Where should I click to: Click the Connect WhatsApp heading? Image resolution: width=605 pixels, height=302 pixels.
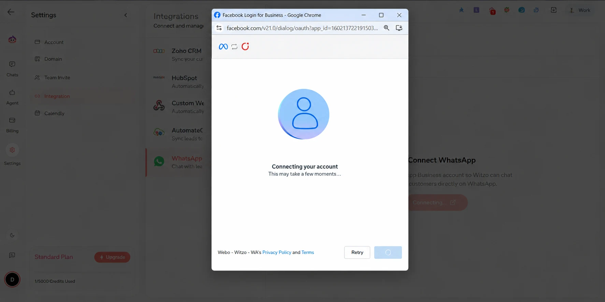coord(442,160)
